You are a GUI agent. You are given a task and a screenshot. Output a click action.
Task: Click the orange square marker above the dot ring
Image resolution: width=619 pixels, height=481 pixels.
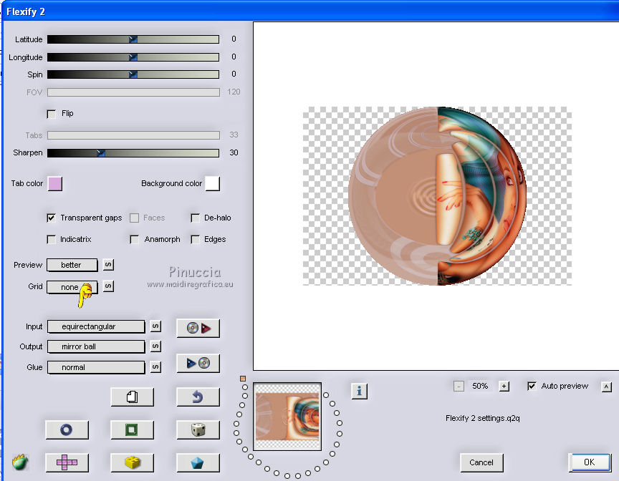pos(243,379)
